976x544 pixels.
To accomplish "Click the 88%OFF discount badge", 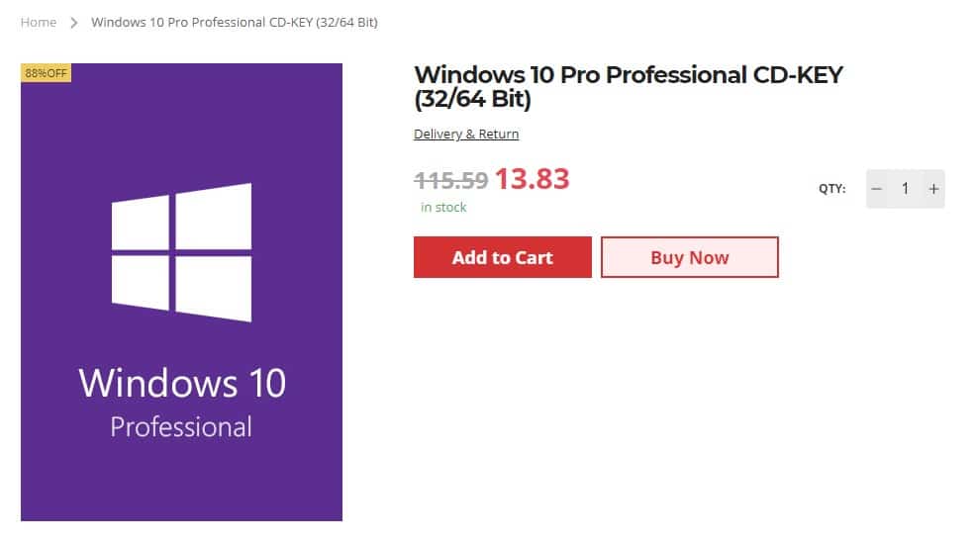I will pyautogui.click(x=46, y=72).
